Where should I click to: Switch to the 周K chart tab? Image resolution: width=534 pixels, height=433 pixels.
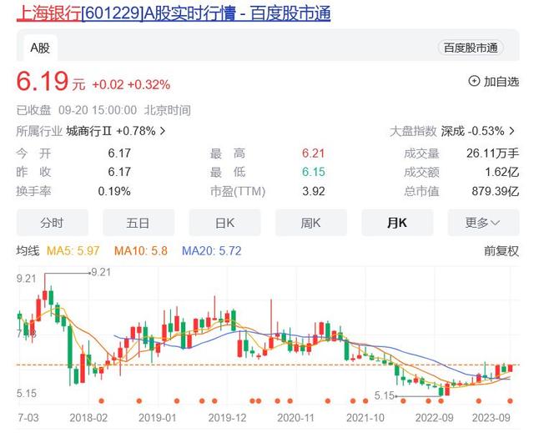point(311,223)
